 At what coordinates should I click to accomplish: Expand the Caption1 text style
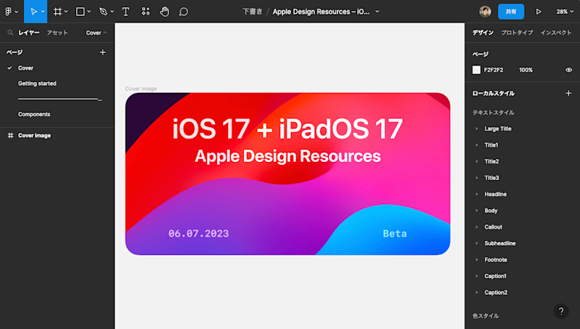pyautogui.click(x=477, y=276)
